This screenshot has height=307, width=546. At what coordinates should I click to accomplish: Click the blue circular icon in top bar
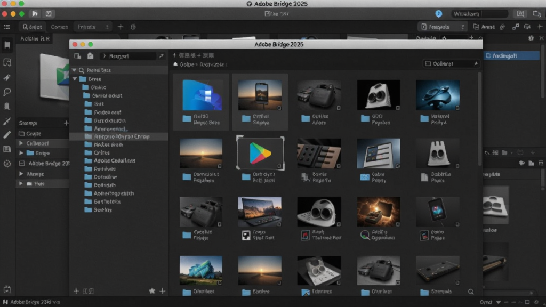(438, 13)
